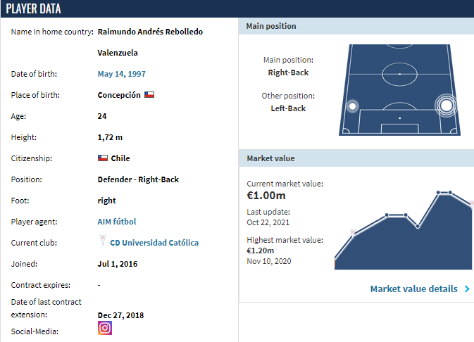
Task: Click the second plateau point on value chart
Action: (406, 215)
